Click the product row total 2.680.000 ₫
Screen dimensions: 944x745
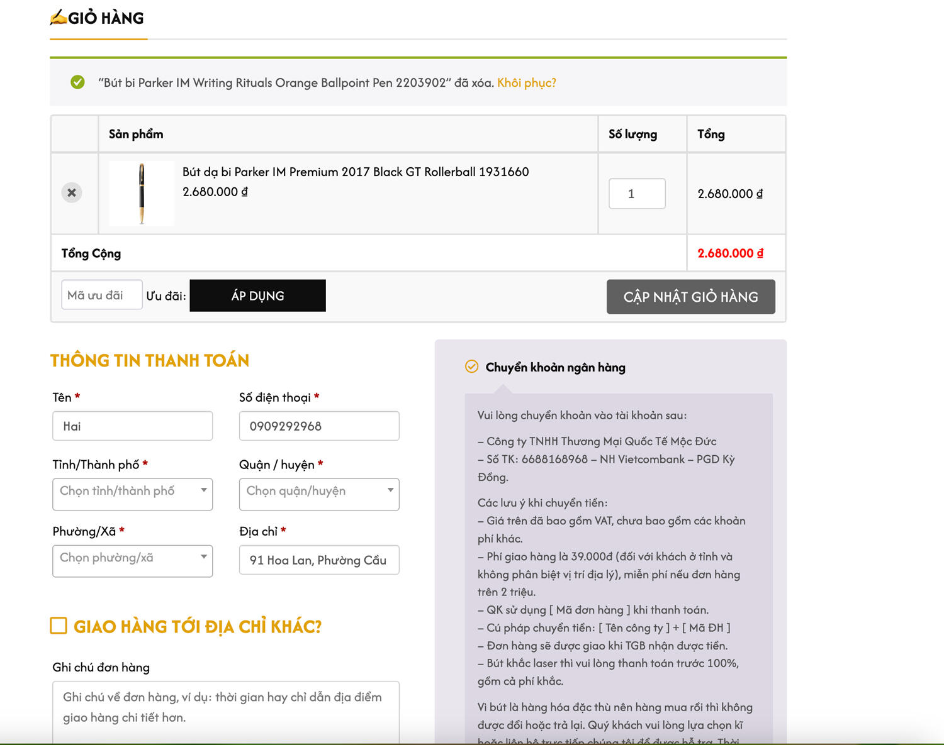pyautogui.click(x=730, y=194)
